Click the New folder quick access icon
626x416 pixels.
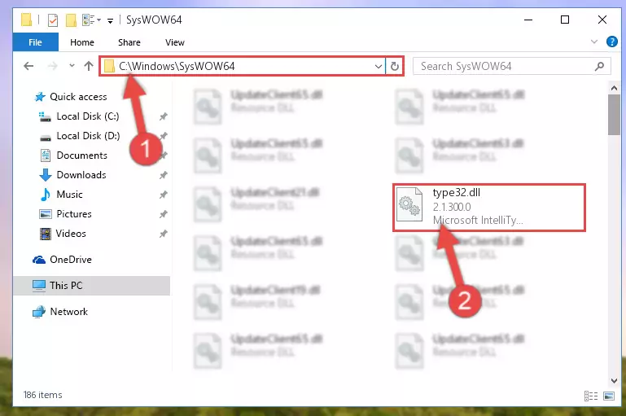71,20
